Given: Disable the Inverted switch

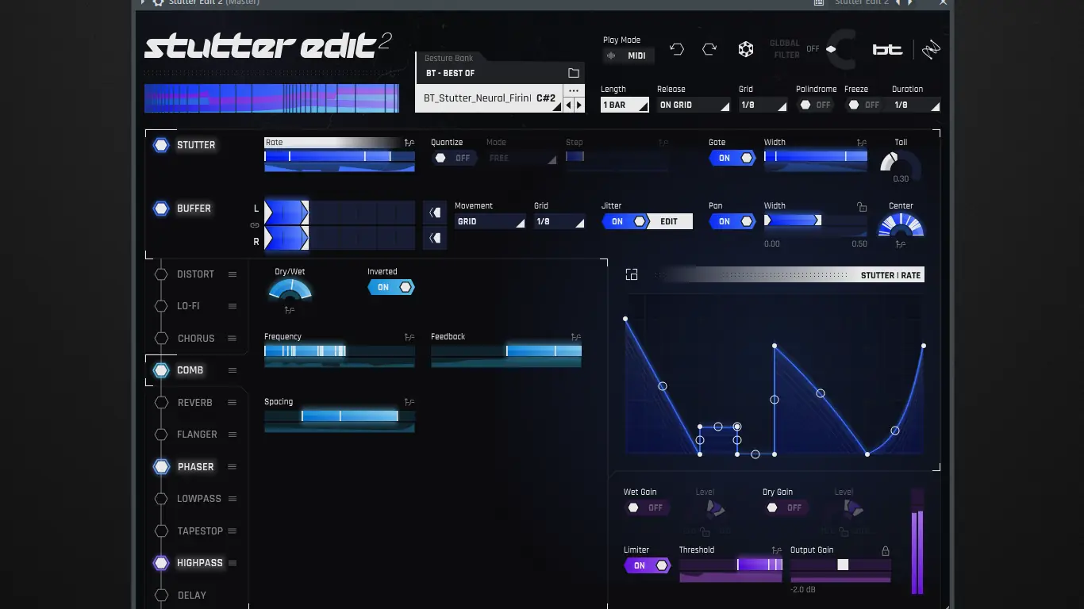Looking at the screenshot, I should (x=391, y=287).
